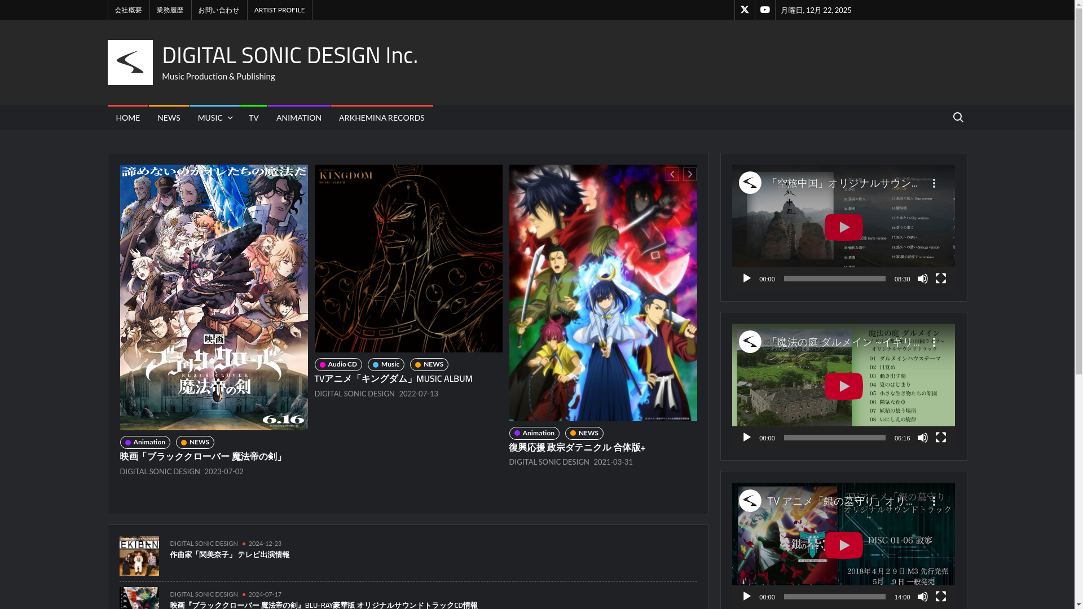
Task: Go to next carousel slide
Action: pyautogui.click(x=689, y=174)
